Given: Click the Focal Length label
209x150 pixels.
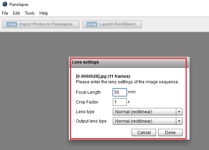Looking at the screenshot, I should [x=88, y=92].
